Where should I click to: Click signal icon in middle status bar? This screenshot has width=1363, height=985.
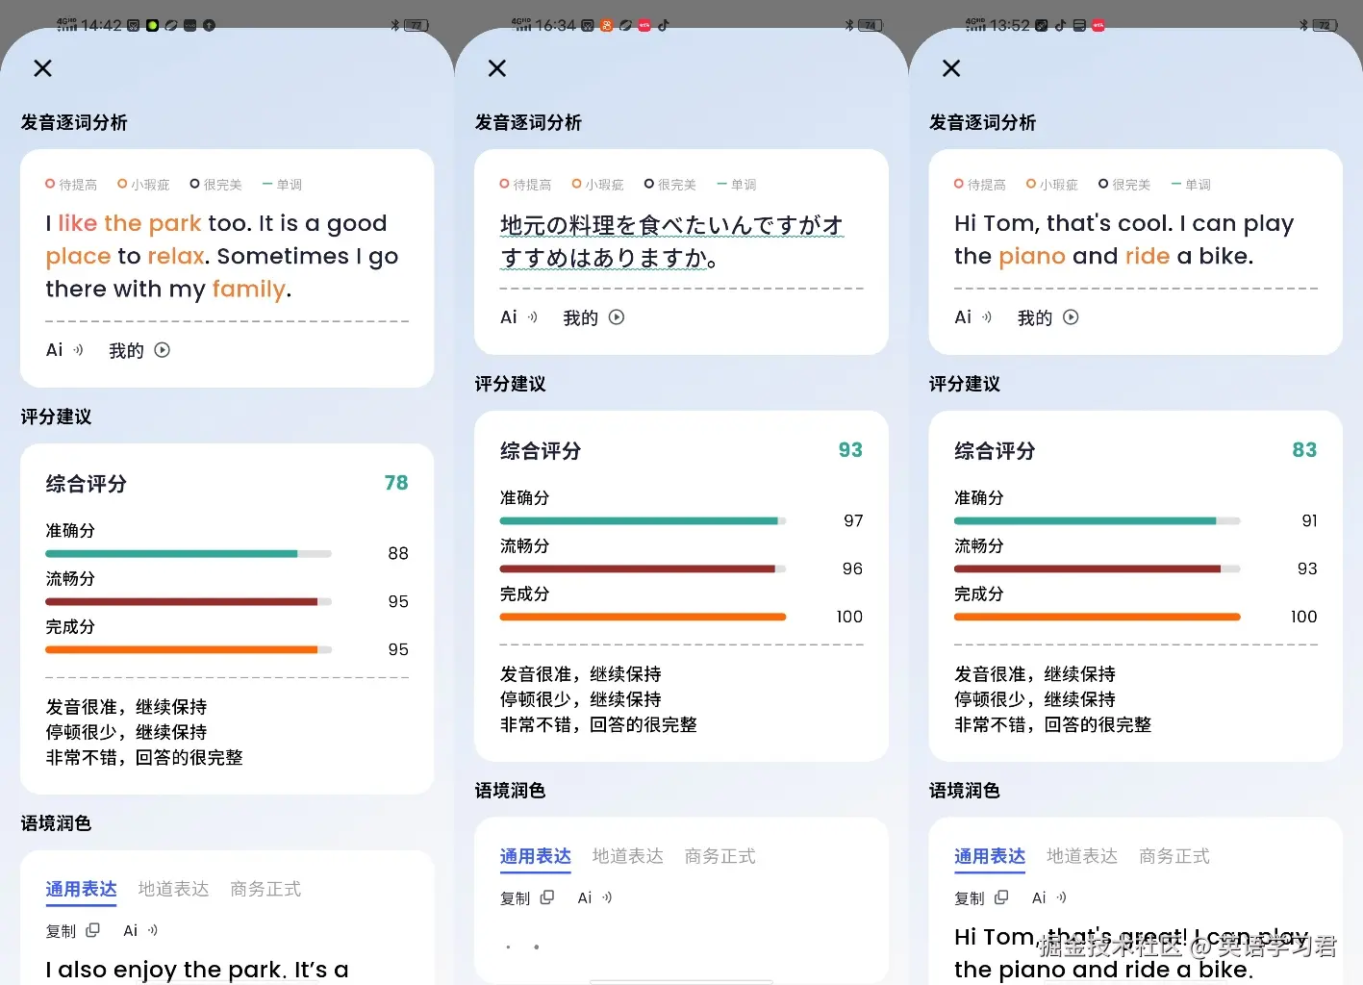[x=520, y=25]
